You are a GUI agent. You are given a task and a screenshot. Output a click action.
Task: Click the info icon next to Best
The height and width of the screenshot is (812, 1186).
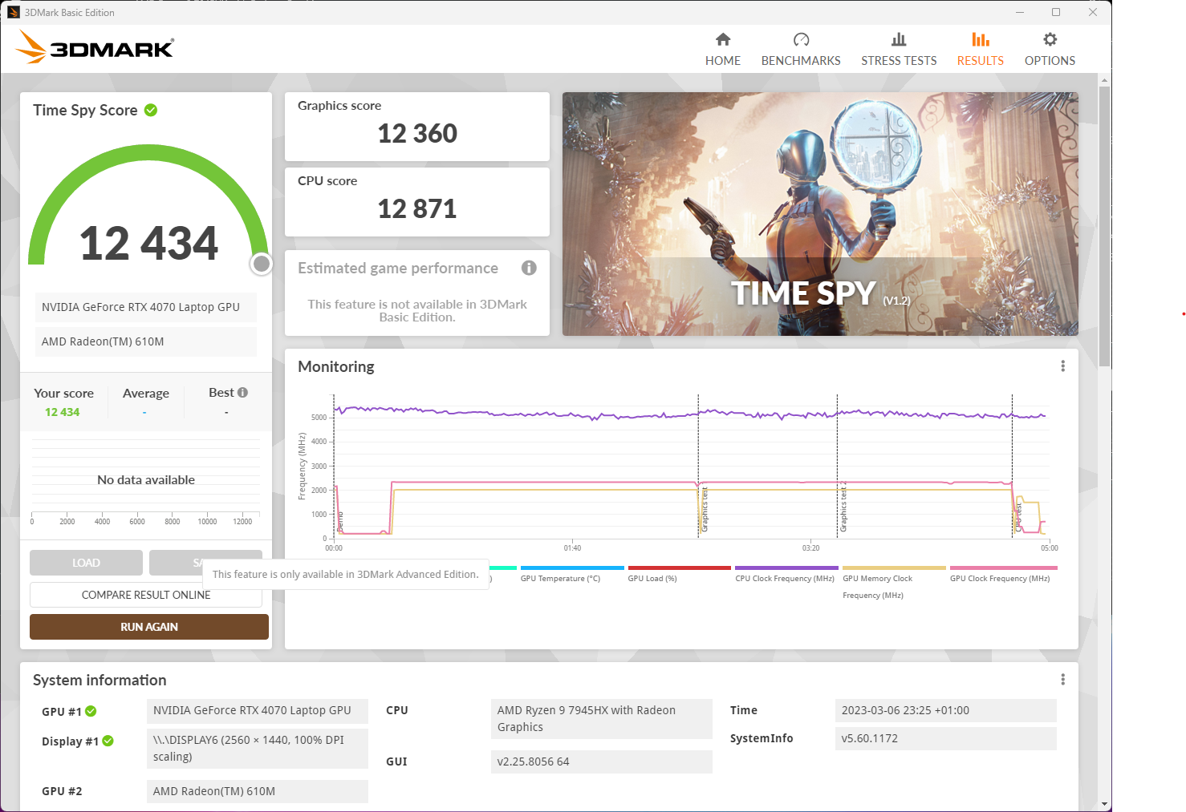tap(242, 393)
